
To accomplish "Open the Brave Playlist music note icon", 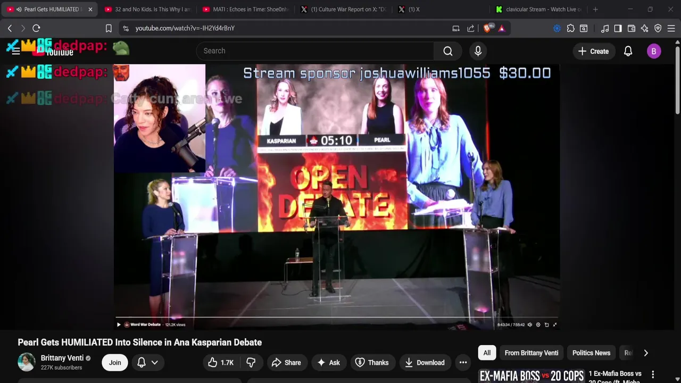I will click(x=605, y=28).
